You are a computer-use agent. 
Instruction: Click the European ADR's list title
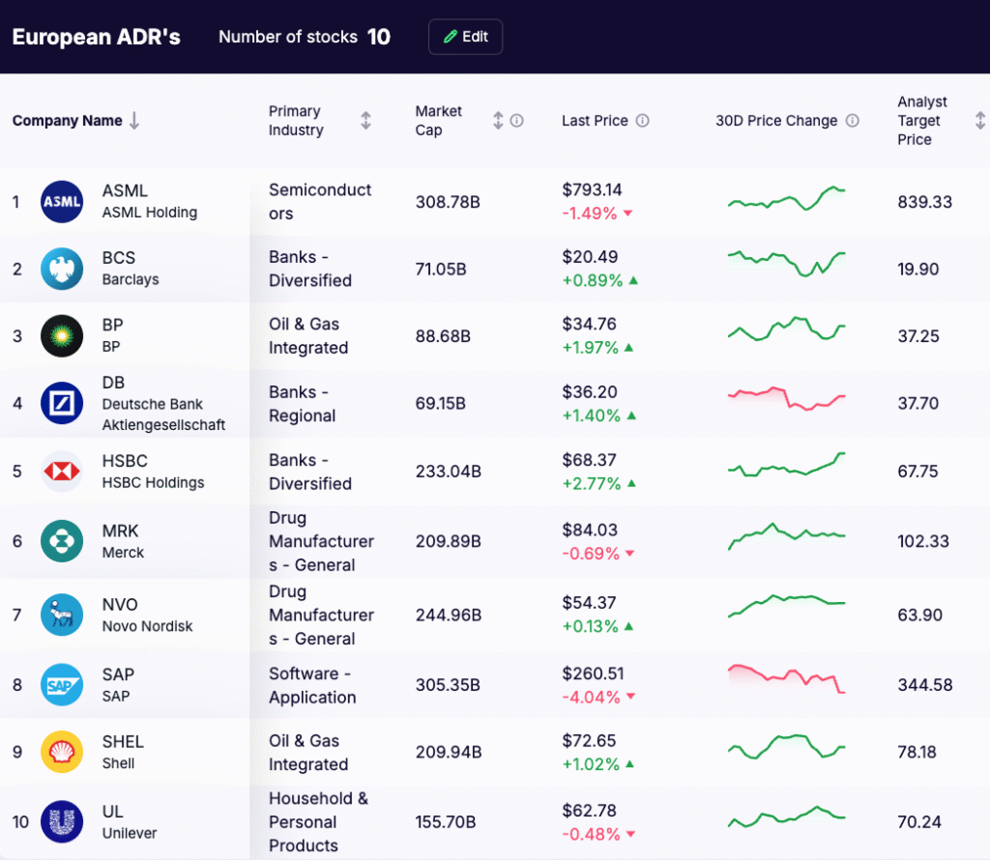[x=96, y=38]
